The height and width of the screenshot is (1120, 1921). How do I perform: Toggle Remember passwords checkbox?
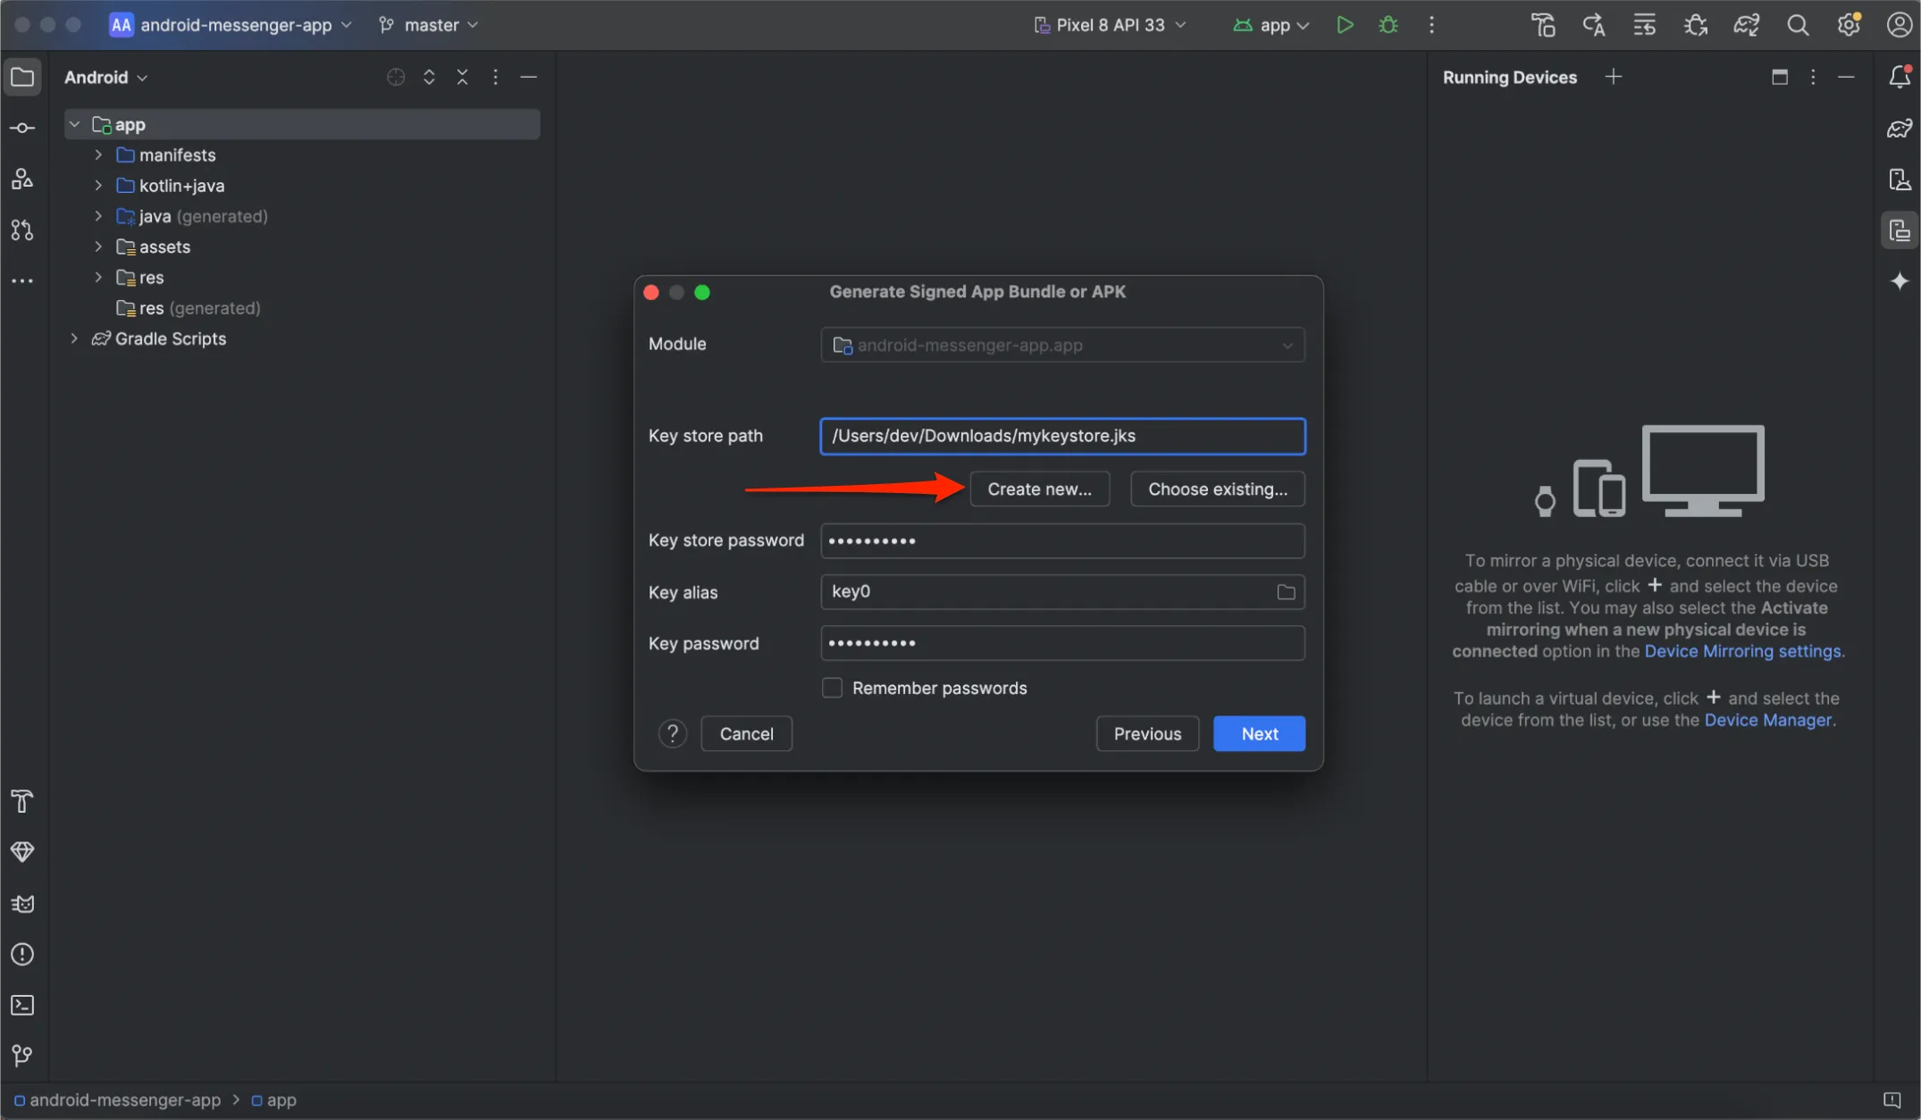click(831, 688)
